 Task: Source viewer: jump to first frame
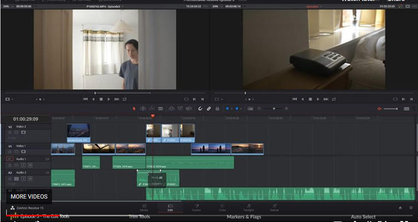pos(85,99)
